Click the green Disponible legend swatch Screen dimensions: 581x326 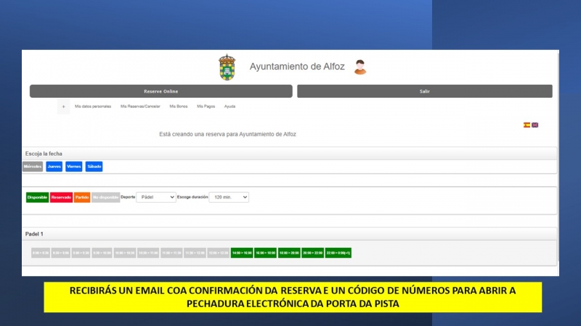(x=37, y=197)
